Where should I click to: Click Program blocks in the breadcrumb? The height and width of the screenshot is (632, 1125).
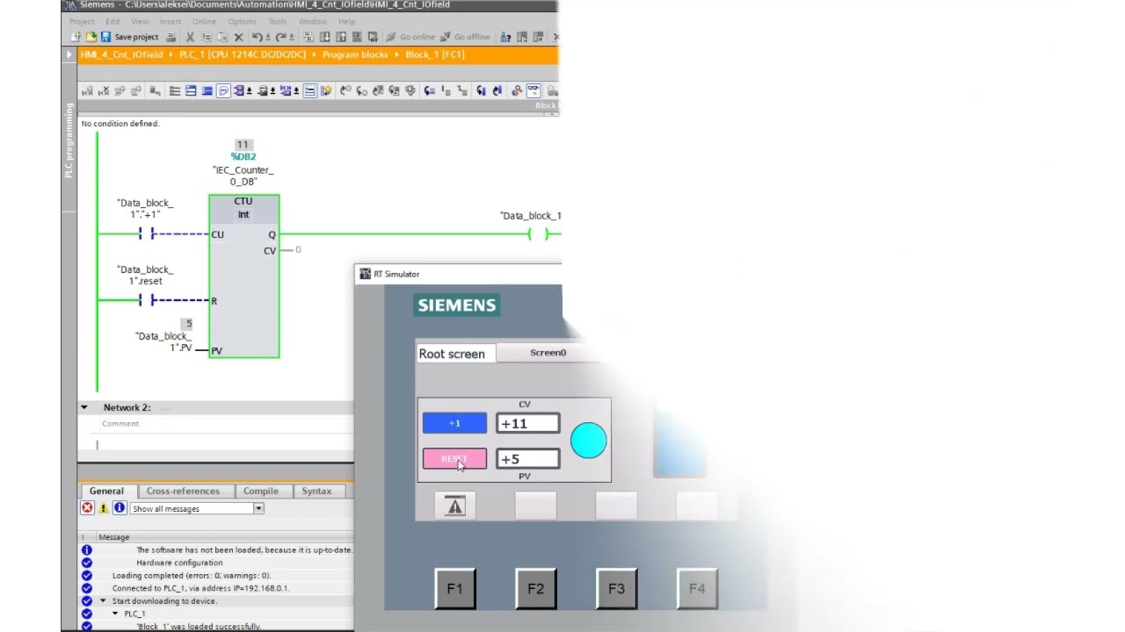355,54
